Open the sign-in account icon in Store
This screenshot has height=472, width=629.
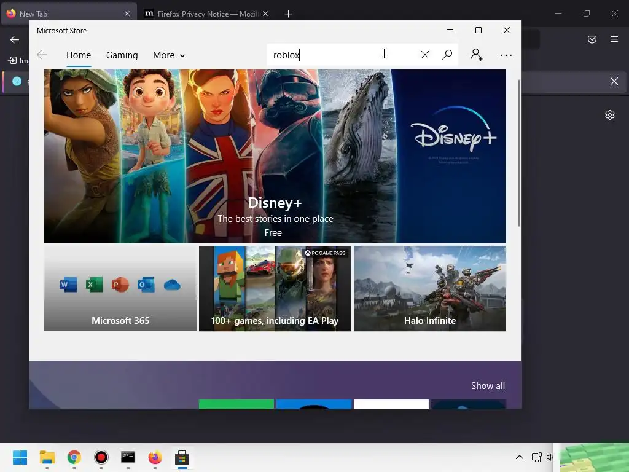[x=477, y=55]
